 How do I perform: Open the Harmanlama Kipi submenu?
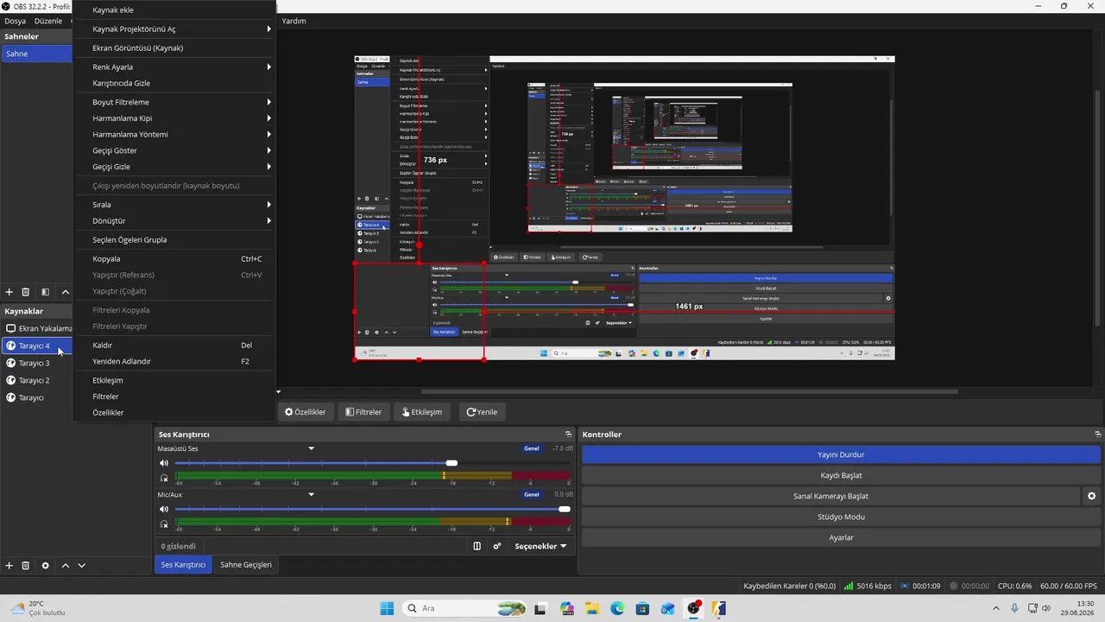(174, 118)
